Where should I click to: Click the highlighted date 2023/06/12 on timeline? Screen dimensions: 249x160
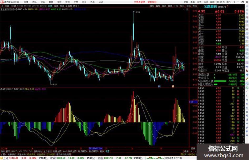96,148
